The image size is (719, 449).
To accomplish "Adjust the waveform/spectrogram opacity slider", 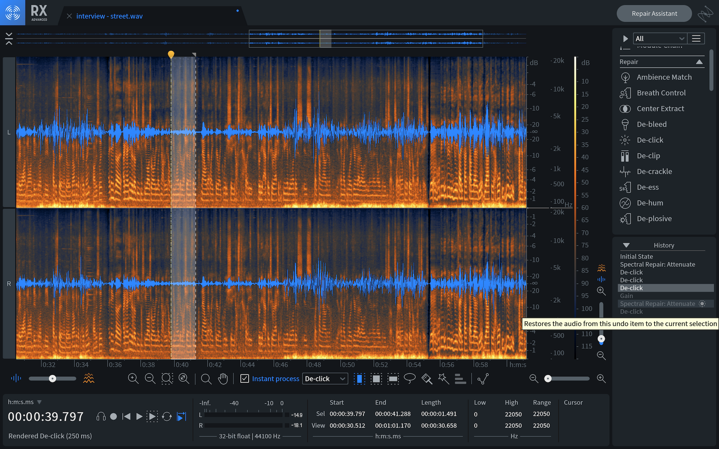I will (52, 379).
